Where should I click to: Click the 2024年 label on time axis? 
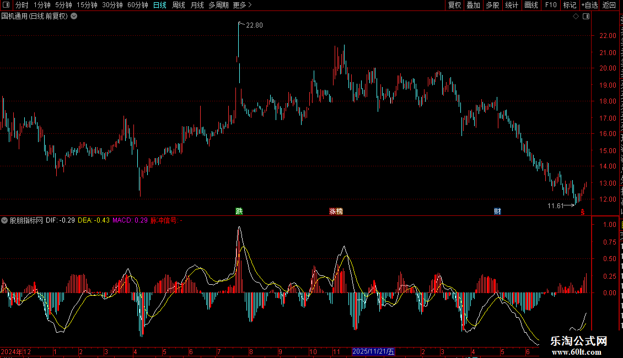click(x=12, y=351)
